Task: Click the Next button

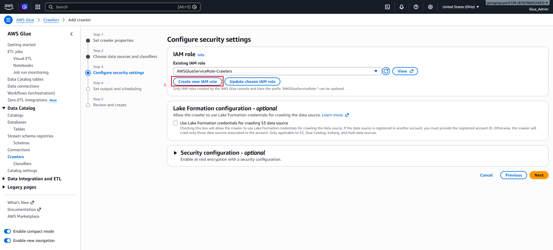Action: 539,175
